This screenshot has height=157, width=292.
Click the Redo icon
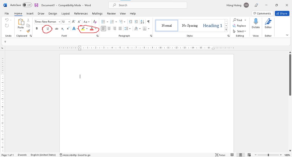point(7,26)
